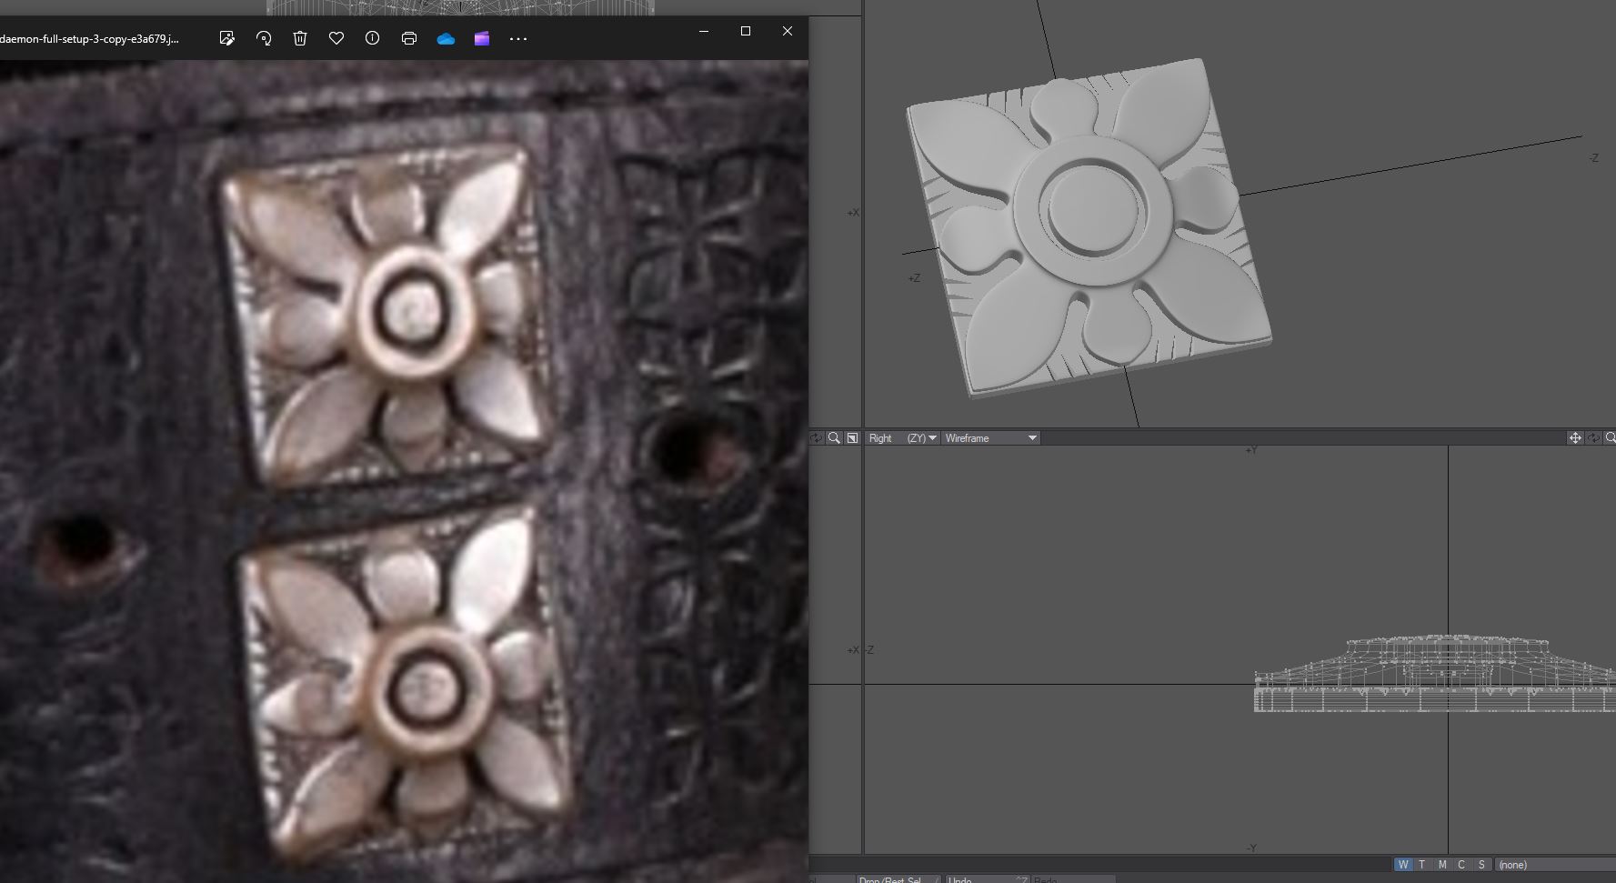The width and height of the screenshot is (1616, 883).
Task: Click the rotate icon left of viewport zoom
Action: 817,438
